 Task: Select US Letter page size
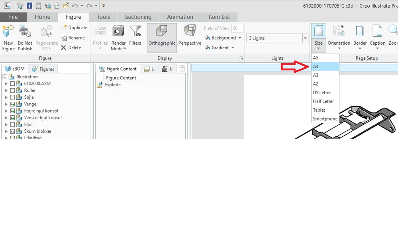[x=325, y=93]
